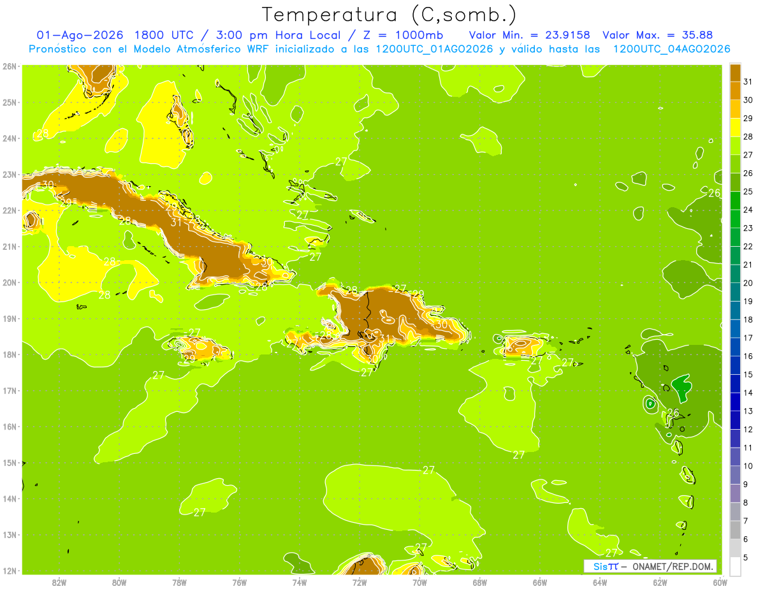This screenshot has height=591, width=765.
Task: Select the yellow legend swatch between 28 and 29
Action: 735,128
